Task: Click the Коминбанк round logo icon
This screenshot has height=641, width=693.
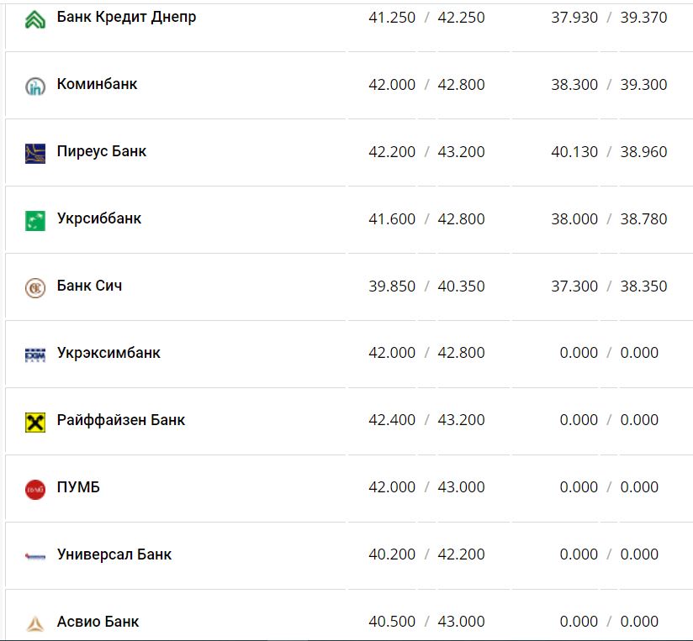Action: pyautogui.click(x=34, y=86)
